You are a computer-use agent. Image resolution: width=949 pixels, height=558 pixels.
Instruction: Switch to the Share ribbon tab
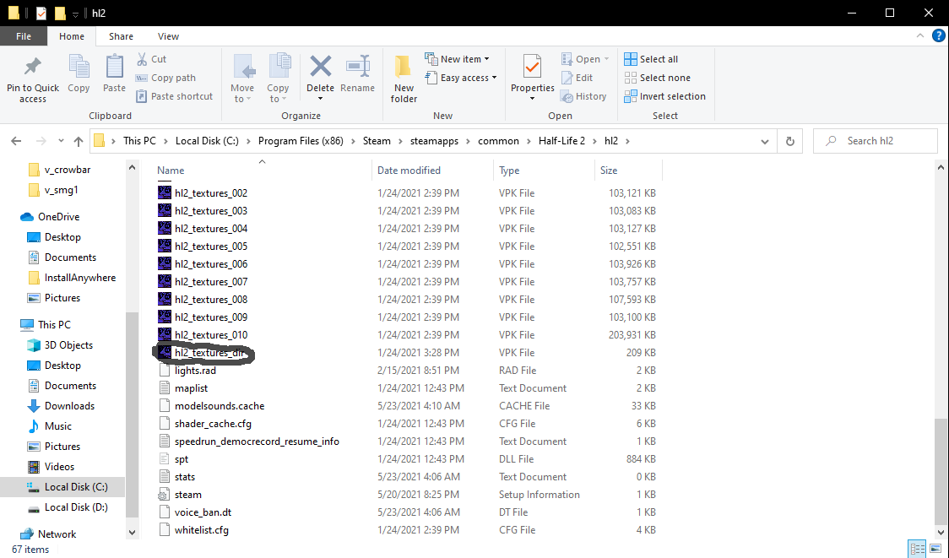pyautogui.click(x=121, y=36)
